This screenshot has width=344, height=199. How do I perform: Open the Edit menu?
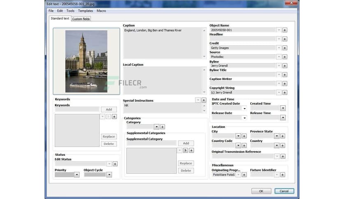coord(60,11)
